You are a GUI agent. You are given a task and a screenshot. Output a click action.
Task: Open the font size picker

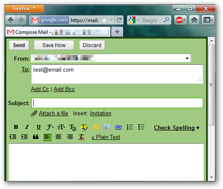[x=61, y=127]
